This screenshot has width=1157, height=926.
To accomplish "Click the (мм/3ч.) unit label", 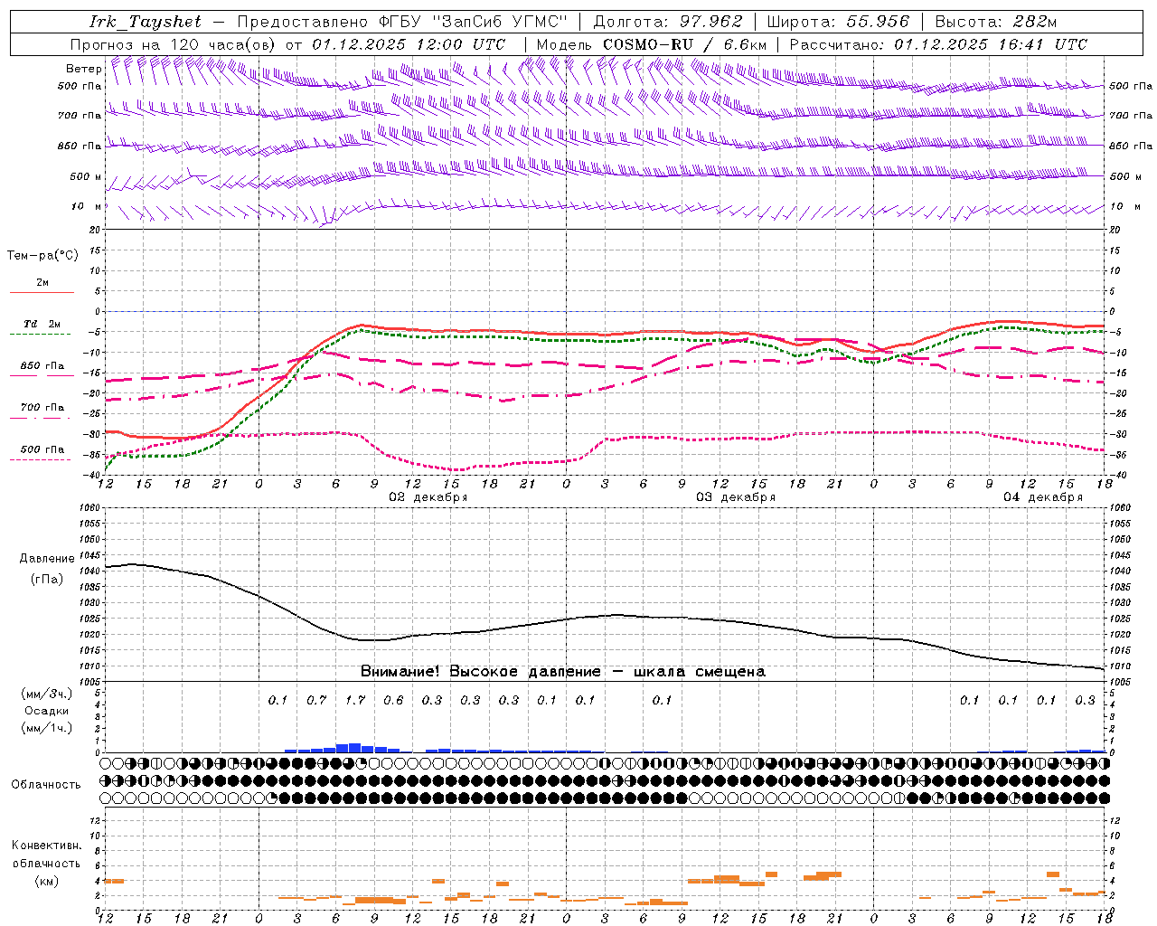I will point(47,694).
